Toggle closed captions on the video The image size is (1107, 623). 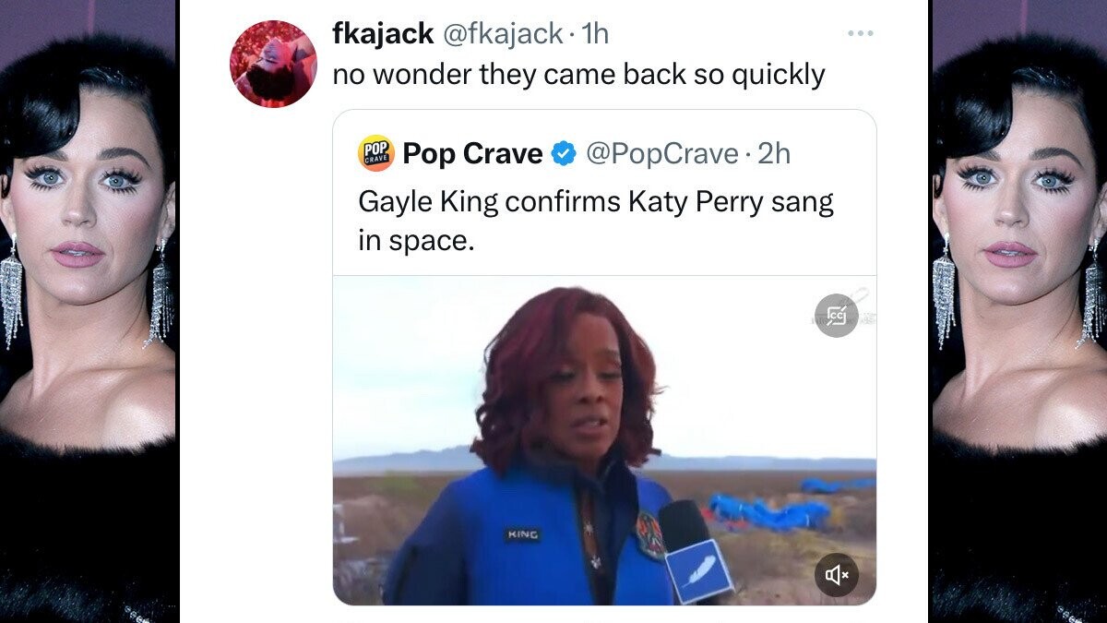[837, 316]
